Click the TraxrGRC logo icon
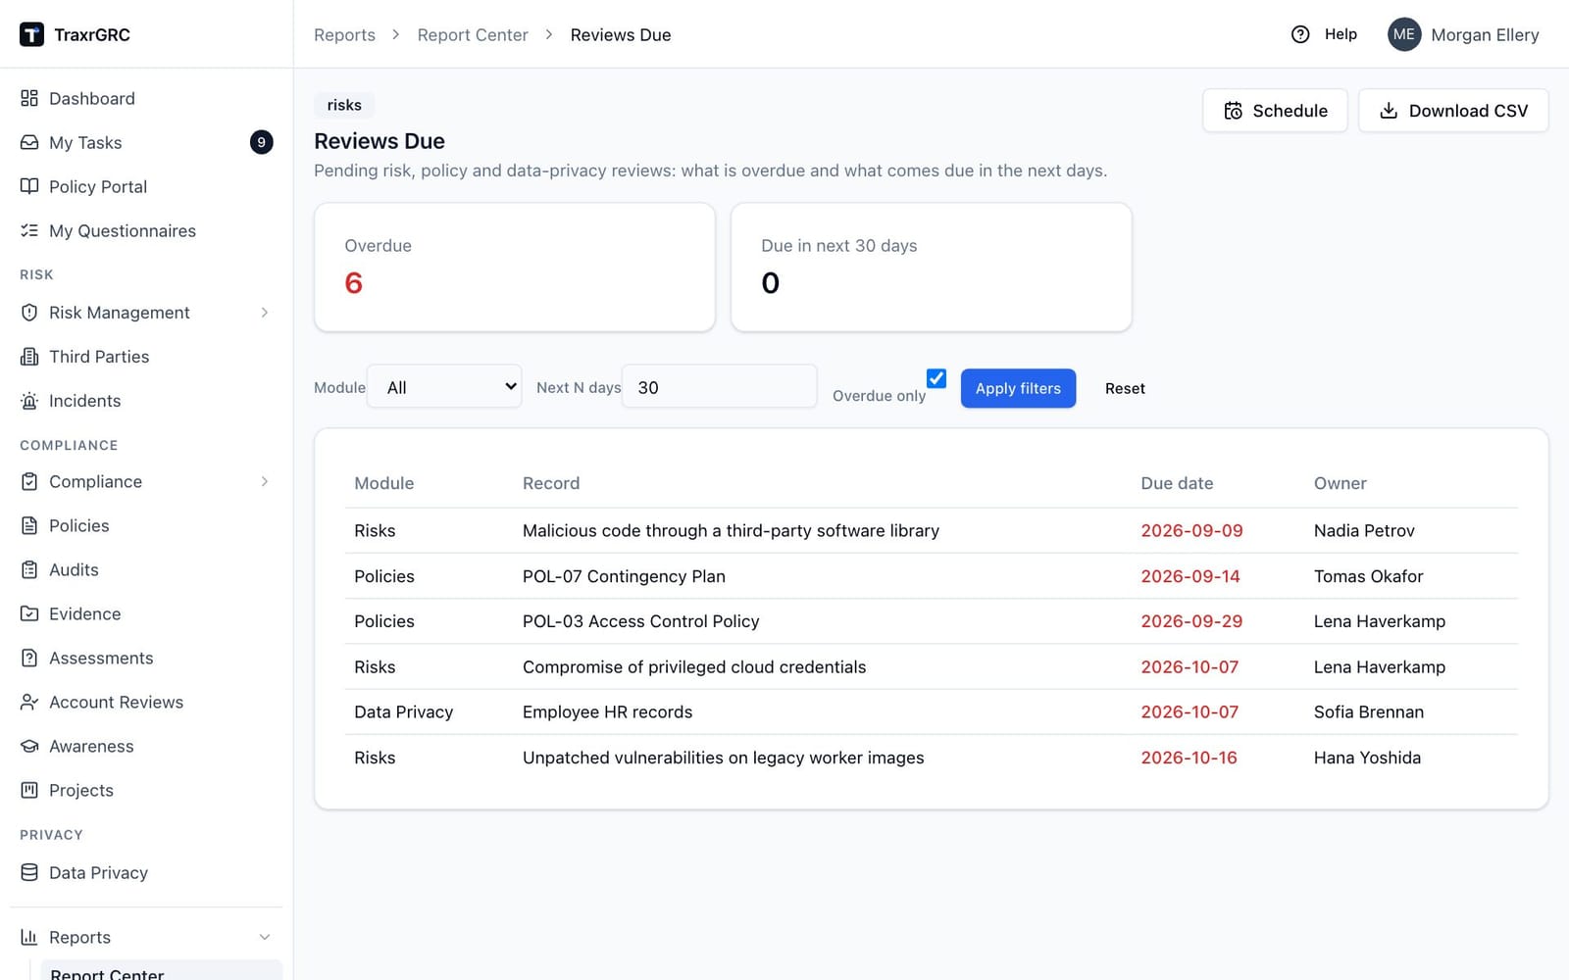This screenshot has height=980, width=1569. [x=31, y=34]
